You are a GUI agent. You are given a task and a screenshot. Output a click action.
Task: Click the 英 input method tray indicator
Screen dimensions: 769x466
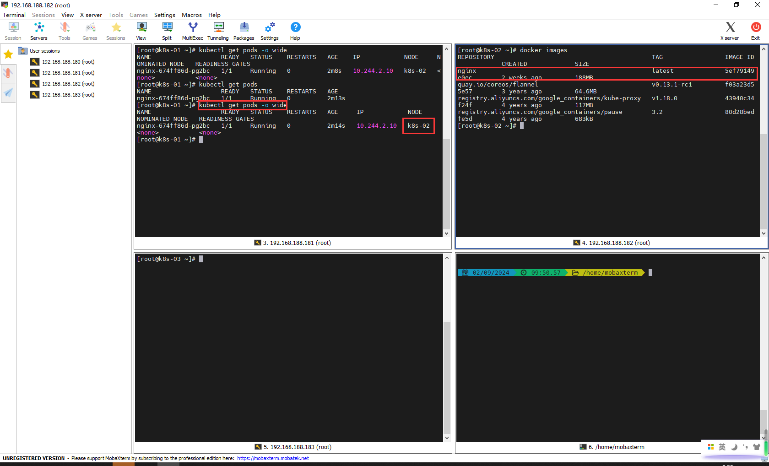(722, 447)
